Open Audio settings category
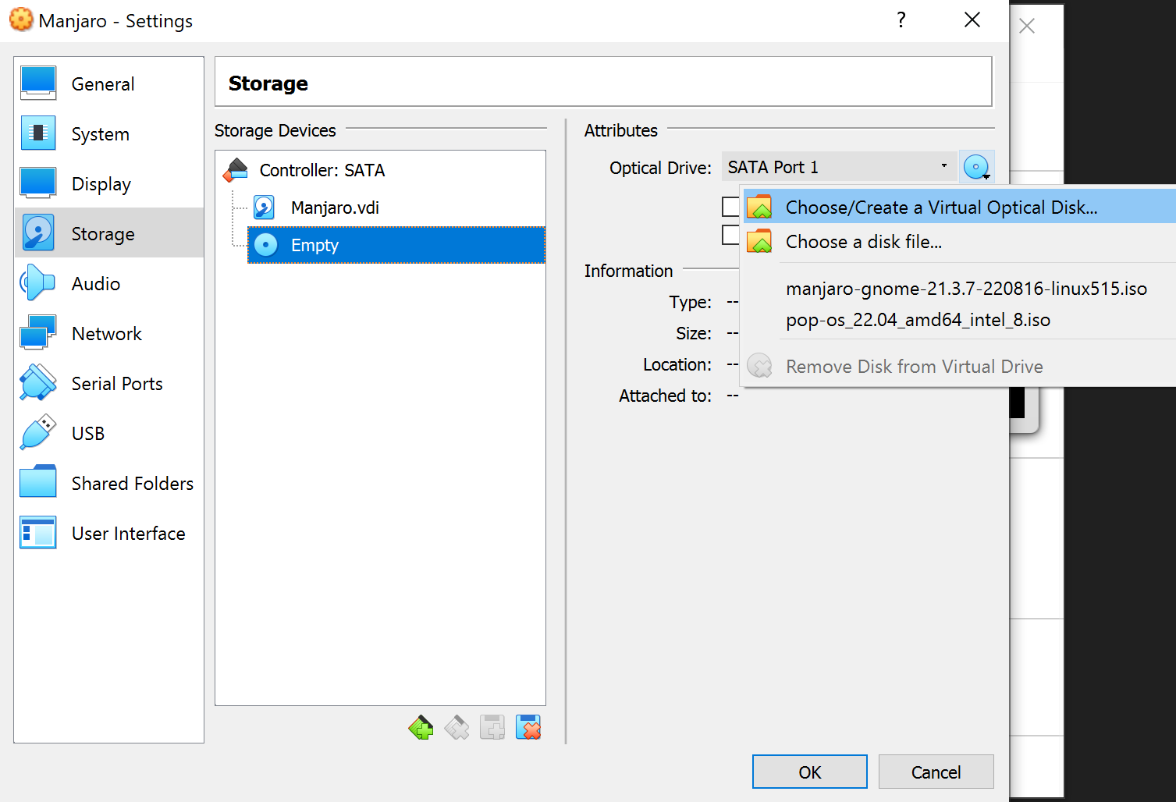1176x802 pixels. coord(108,283)
